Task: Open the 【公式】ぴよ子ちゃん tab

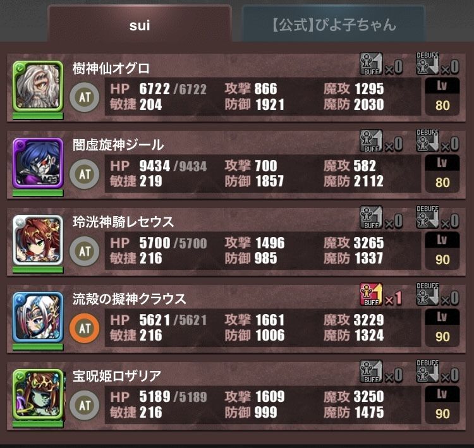Action: pyautogui.click(x=334, y=24)
